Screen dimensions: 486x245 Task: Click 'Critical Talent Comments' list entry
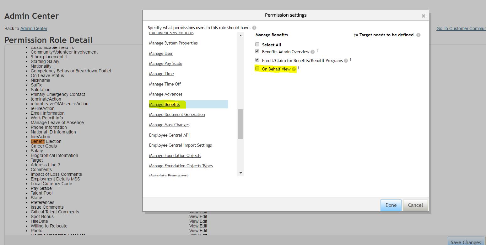click(55, 212)
